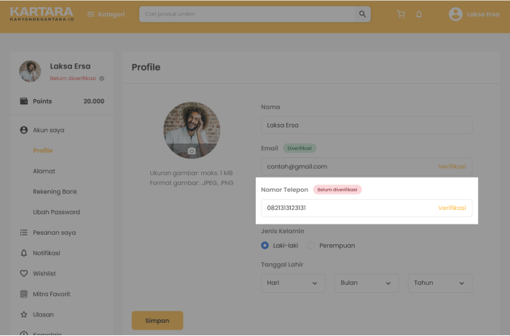510x336 pixels.
Task: Click the Simpan button
Action: point(157,321)
